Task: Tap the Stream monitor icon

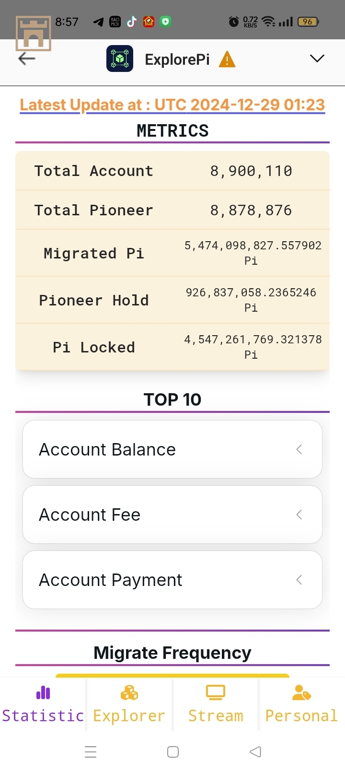Action: (x=216, y=692)
